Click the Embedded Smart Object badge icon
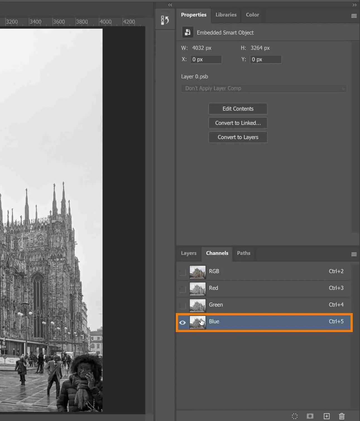The height and width of the screenshot is (421, 360). (x=187, y=32)
